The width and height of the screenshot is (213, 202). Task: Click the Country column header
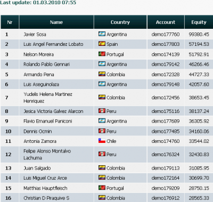click(120, 22)
